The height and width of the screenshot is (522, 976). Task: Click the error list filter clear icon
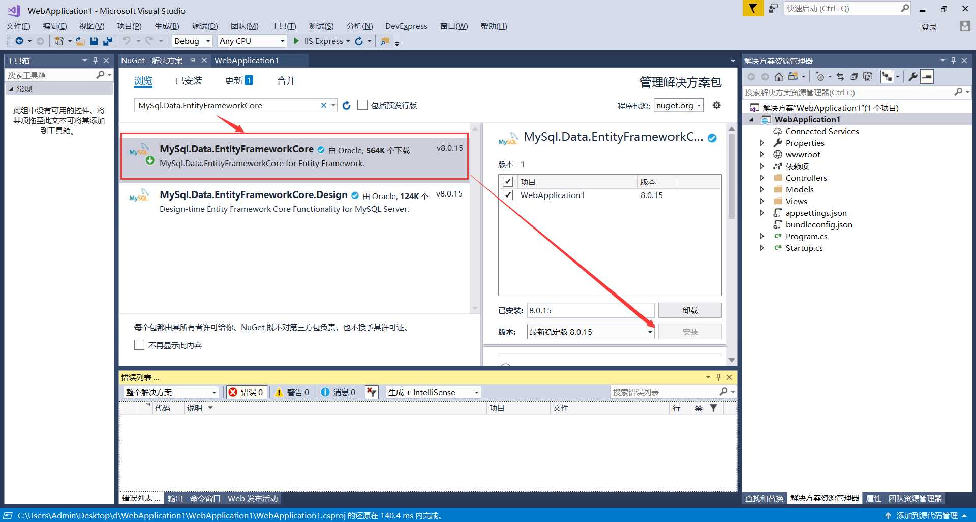click(372, 392)
